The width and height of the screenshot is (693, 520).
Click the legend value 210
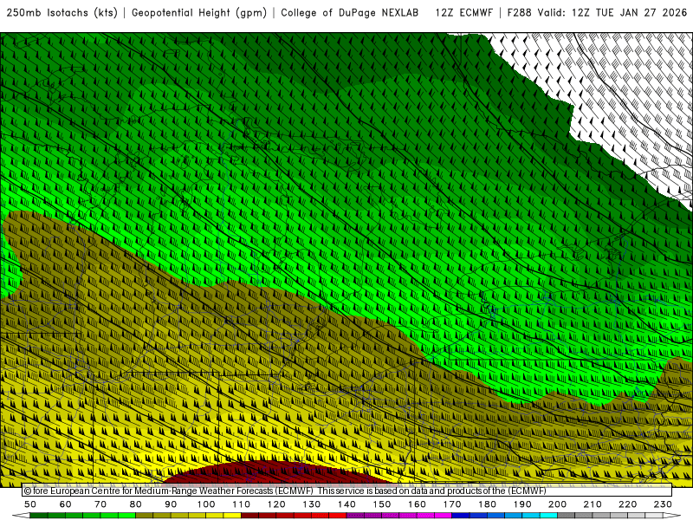(x=593, y=504)
